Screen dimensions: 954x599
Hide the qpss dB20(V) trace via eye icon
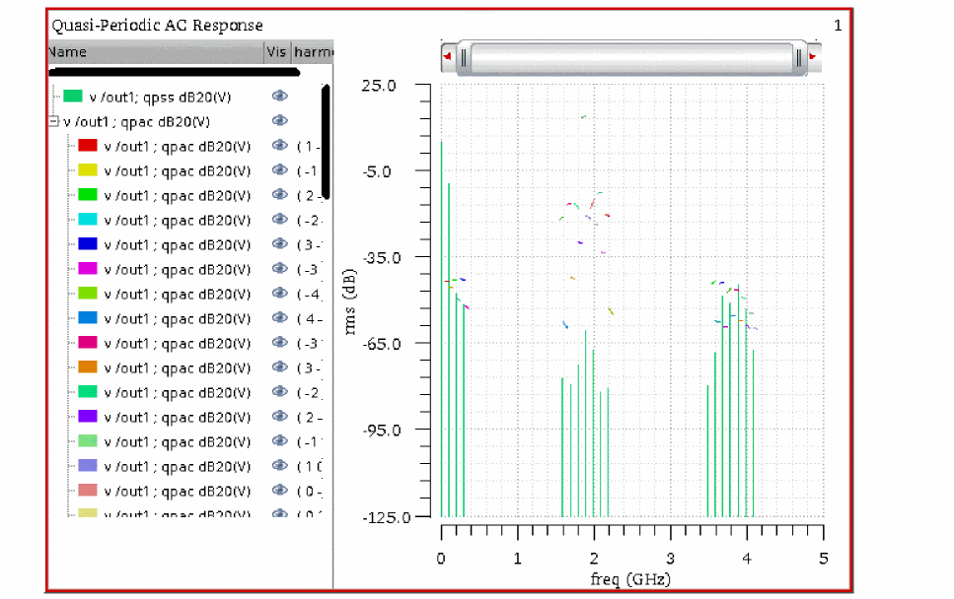coord(279,97)
